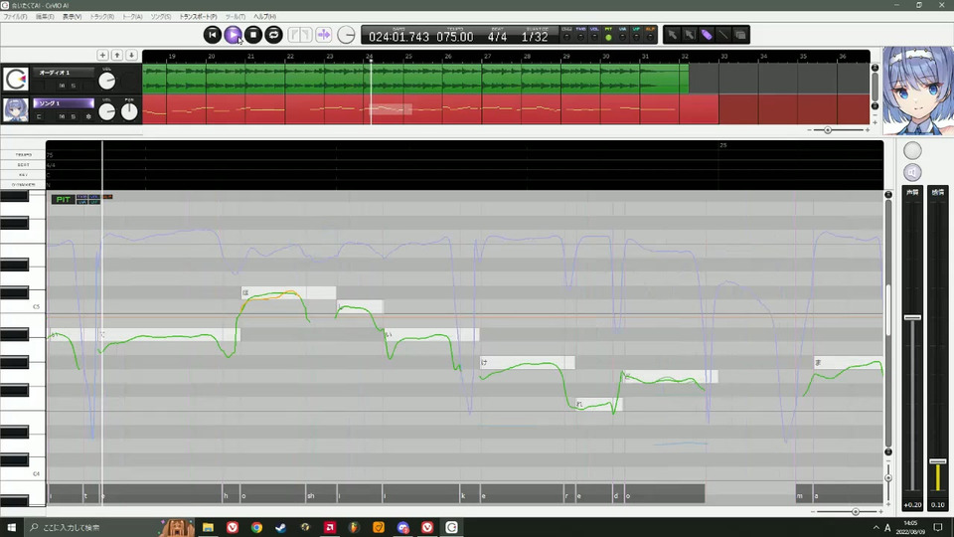Select the purple pen draw tool
954x537 pixels.
coord(706,35)
